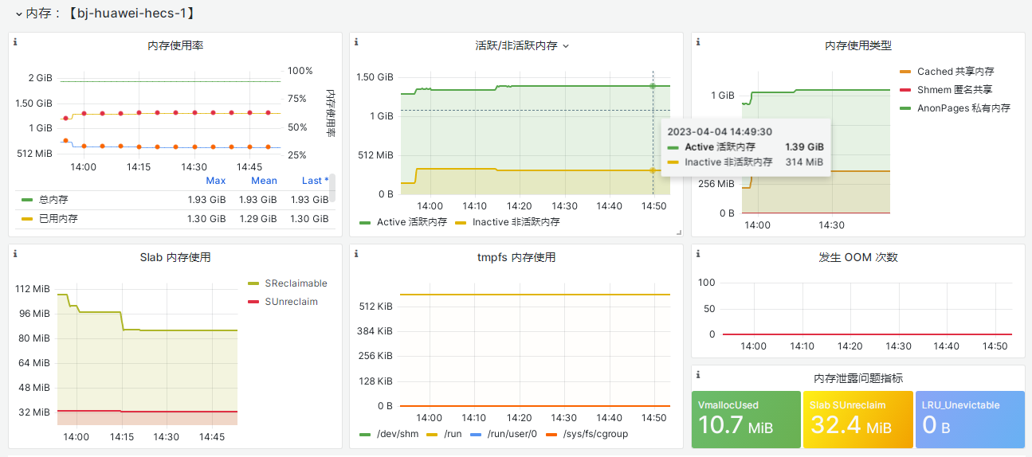1032x457 pixels.
Task: Click the info icon on 内存使用率 panel
Action: pyautogui.click(x=15, y=42)
